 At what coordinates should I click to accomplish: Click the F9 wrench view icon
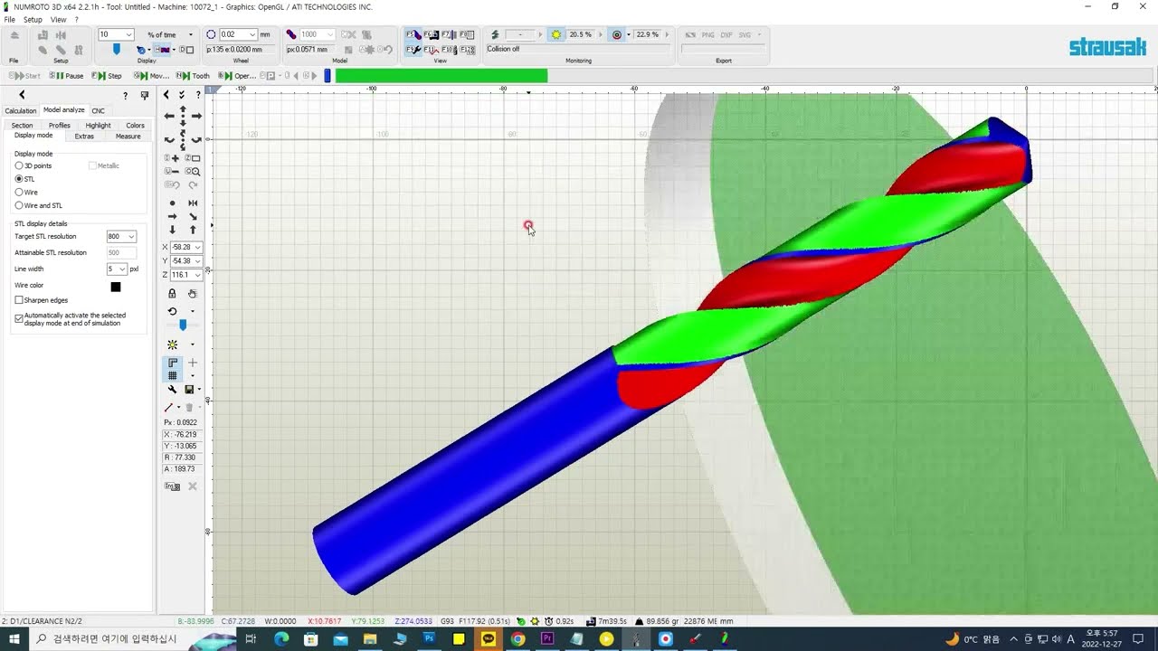pyautogui.click(x=413, y=49)
